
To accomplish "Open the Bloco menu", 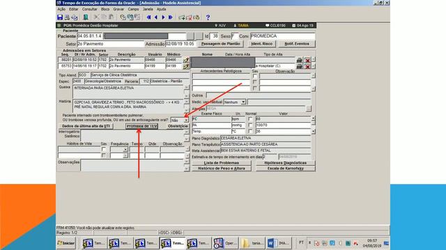I will 105,9.
